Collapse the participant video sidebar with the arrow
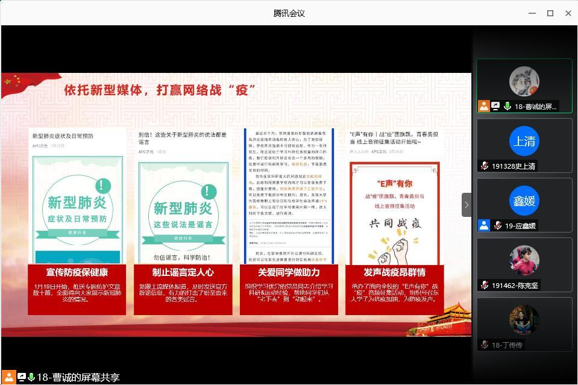The height and width of the screenshot is (385, 578). (466, 205)
